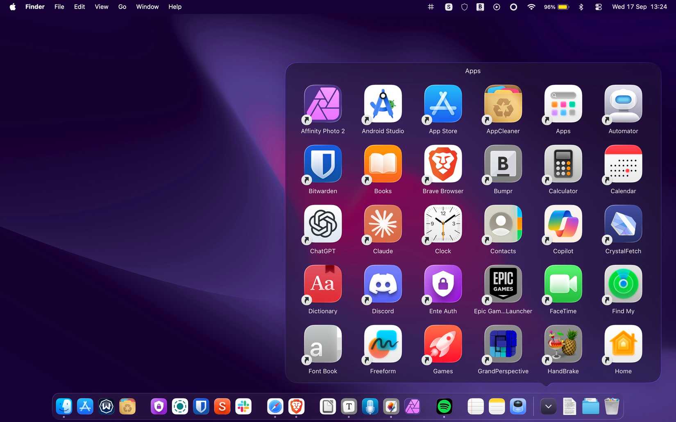This screenshot has height=422, width=676.
Task: Open App Store from the Apps grid
Action: click(x=443, y=104)
